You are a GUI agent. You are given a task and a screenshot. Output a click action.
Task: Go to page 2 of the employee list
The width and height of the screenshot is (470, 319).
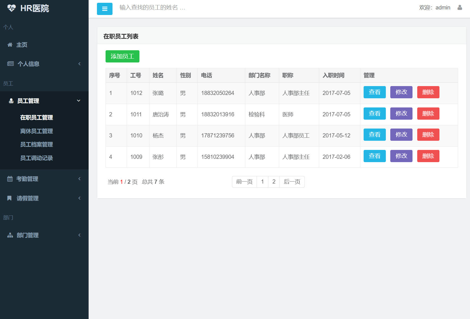(274, 182)
